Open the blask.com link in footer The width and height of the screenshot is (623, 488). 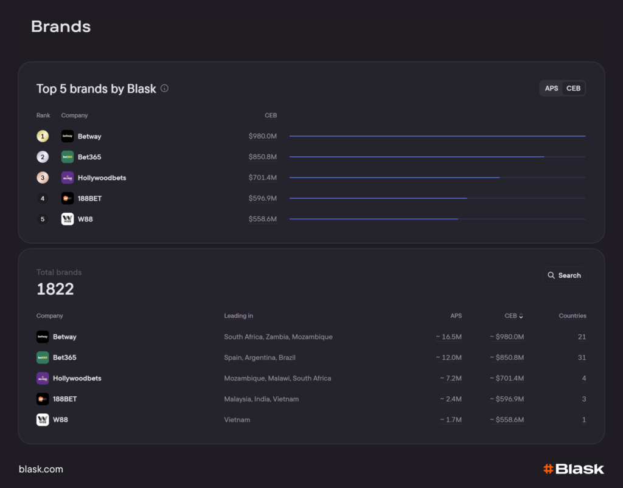pos(41,469)
